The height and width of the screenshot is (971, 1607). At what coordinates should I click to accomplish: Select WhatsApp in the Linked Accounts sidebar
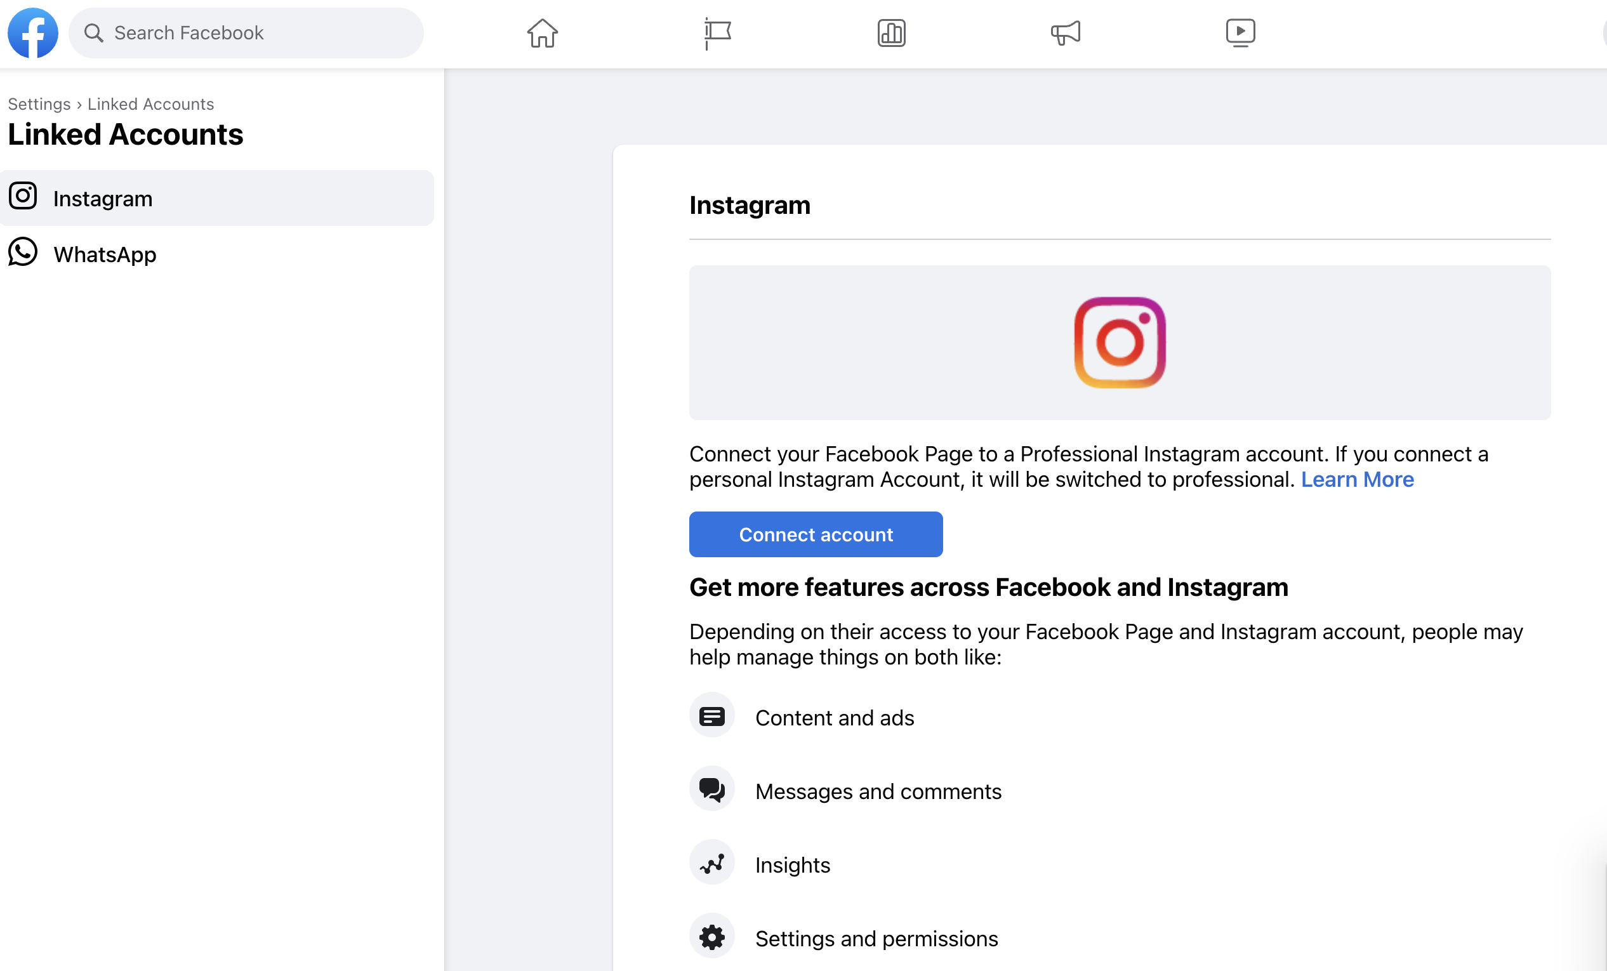[104, 254]
